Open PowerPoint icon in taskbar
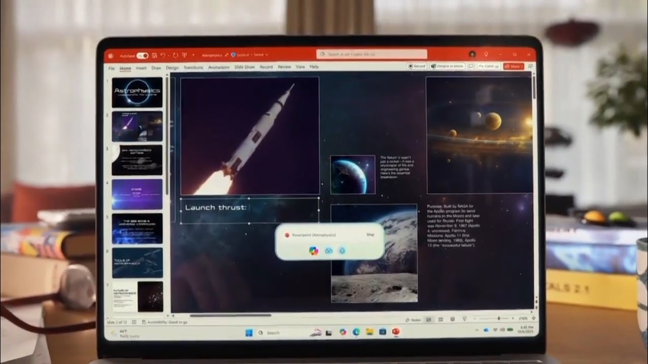Viewport: 648px width, 364px height. pos(395,332)
